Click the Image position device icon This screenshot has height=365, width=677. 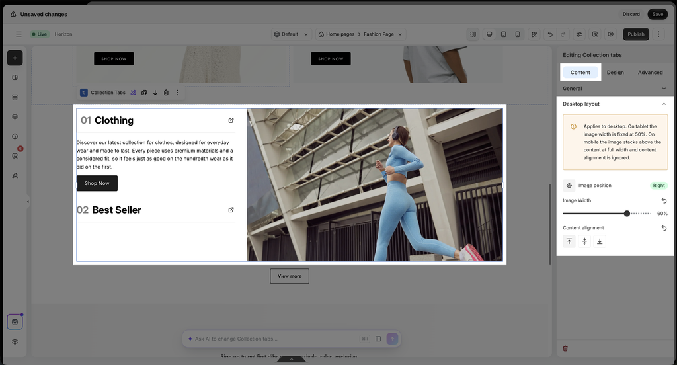(x=569, y=186)
